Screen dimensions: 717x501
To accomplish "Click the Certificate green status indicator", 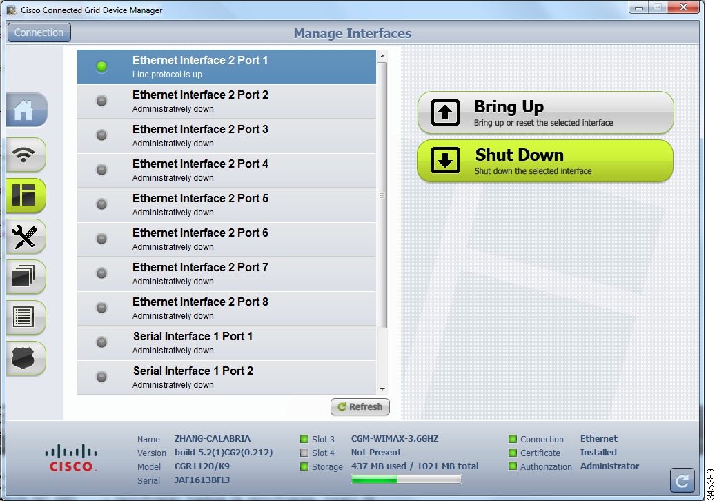I will click(513, 453).
